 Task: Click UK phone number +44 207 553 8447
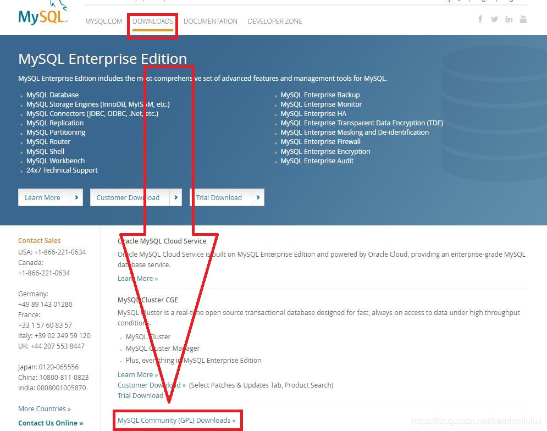(x=58, y=346)
